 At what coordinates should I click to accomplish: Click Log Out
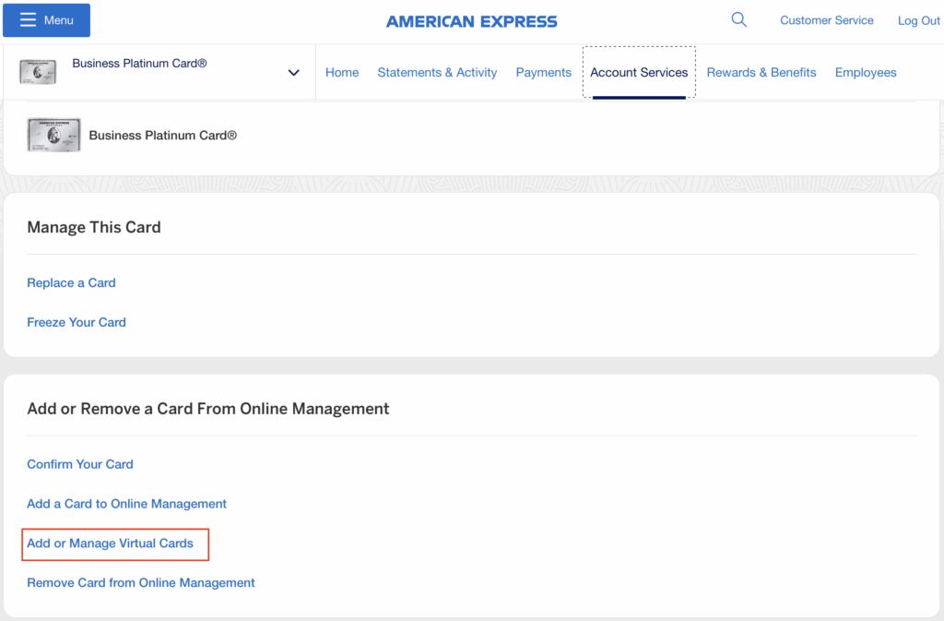point(918,19)
